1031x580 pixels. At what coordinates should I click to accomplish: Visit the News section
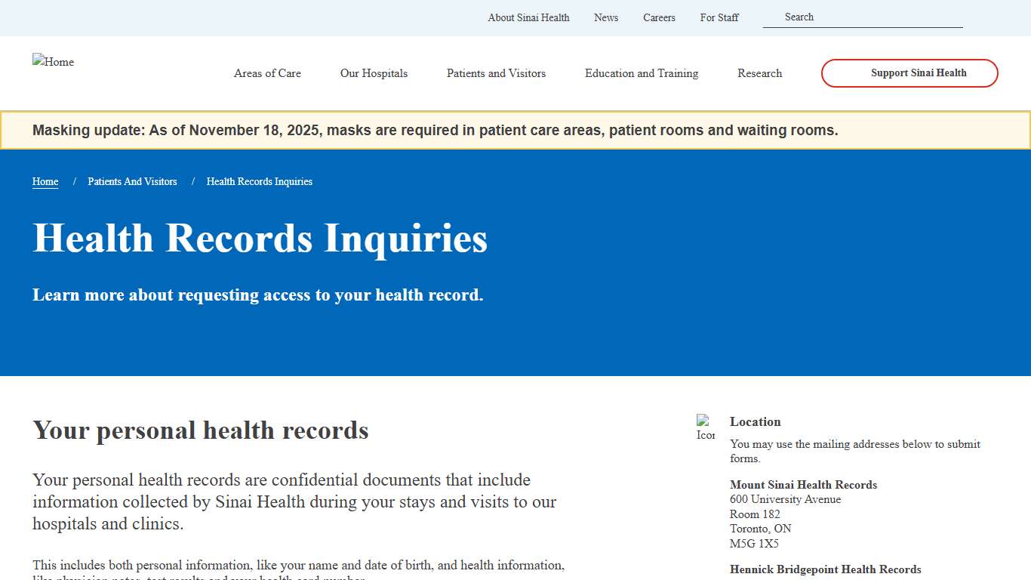pyautogui.click(x=605, y=17)
